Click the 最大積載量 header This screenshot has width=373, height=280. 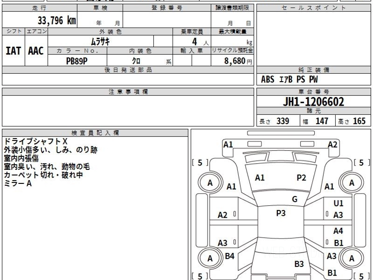click(233, 31)
